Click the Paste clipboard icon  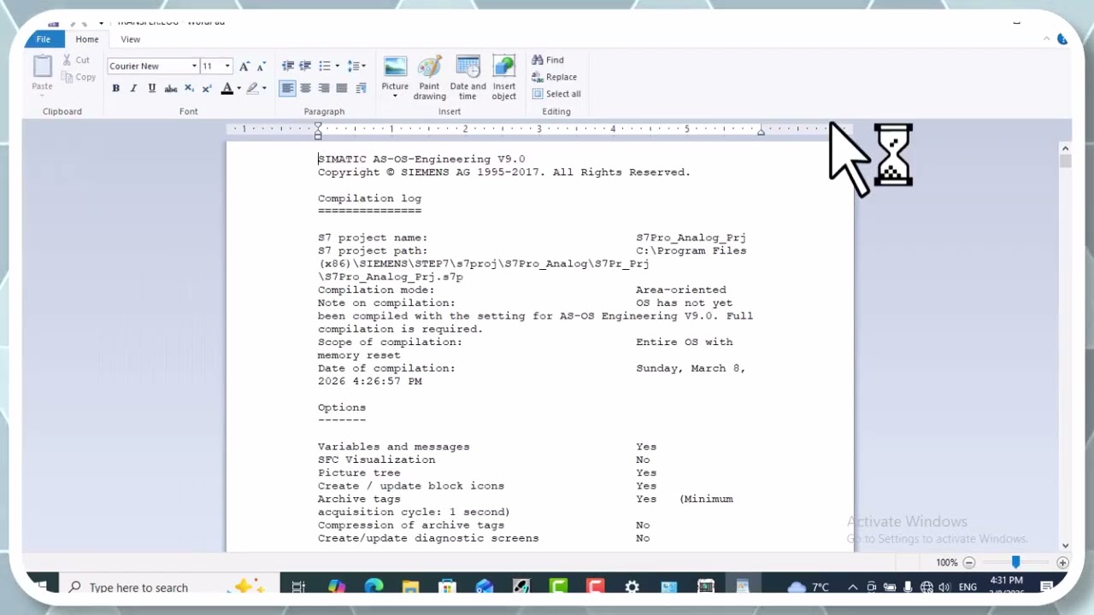(42, 67)
